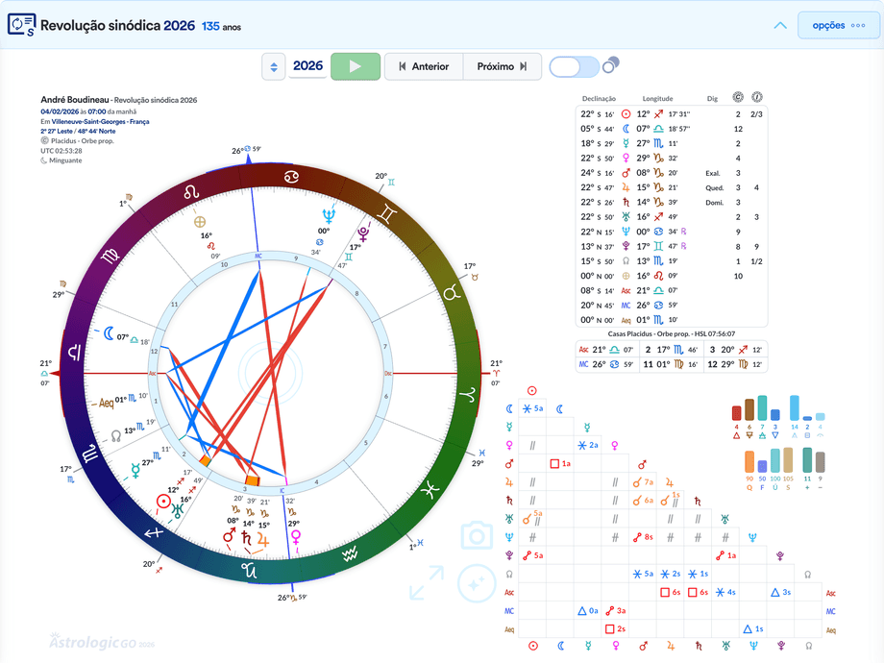This screenshot has width=884, height=663.
Task: Open the opções menu
Action: click(x=838, y=25)
